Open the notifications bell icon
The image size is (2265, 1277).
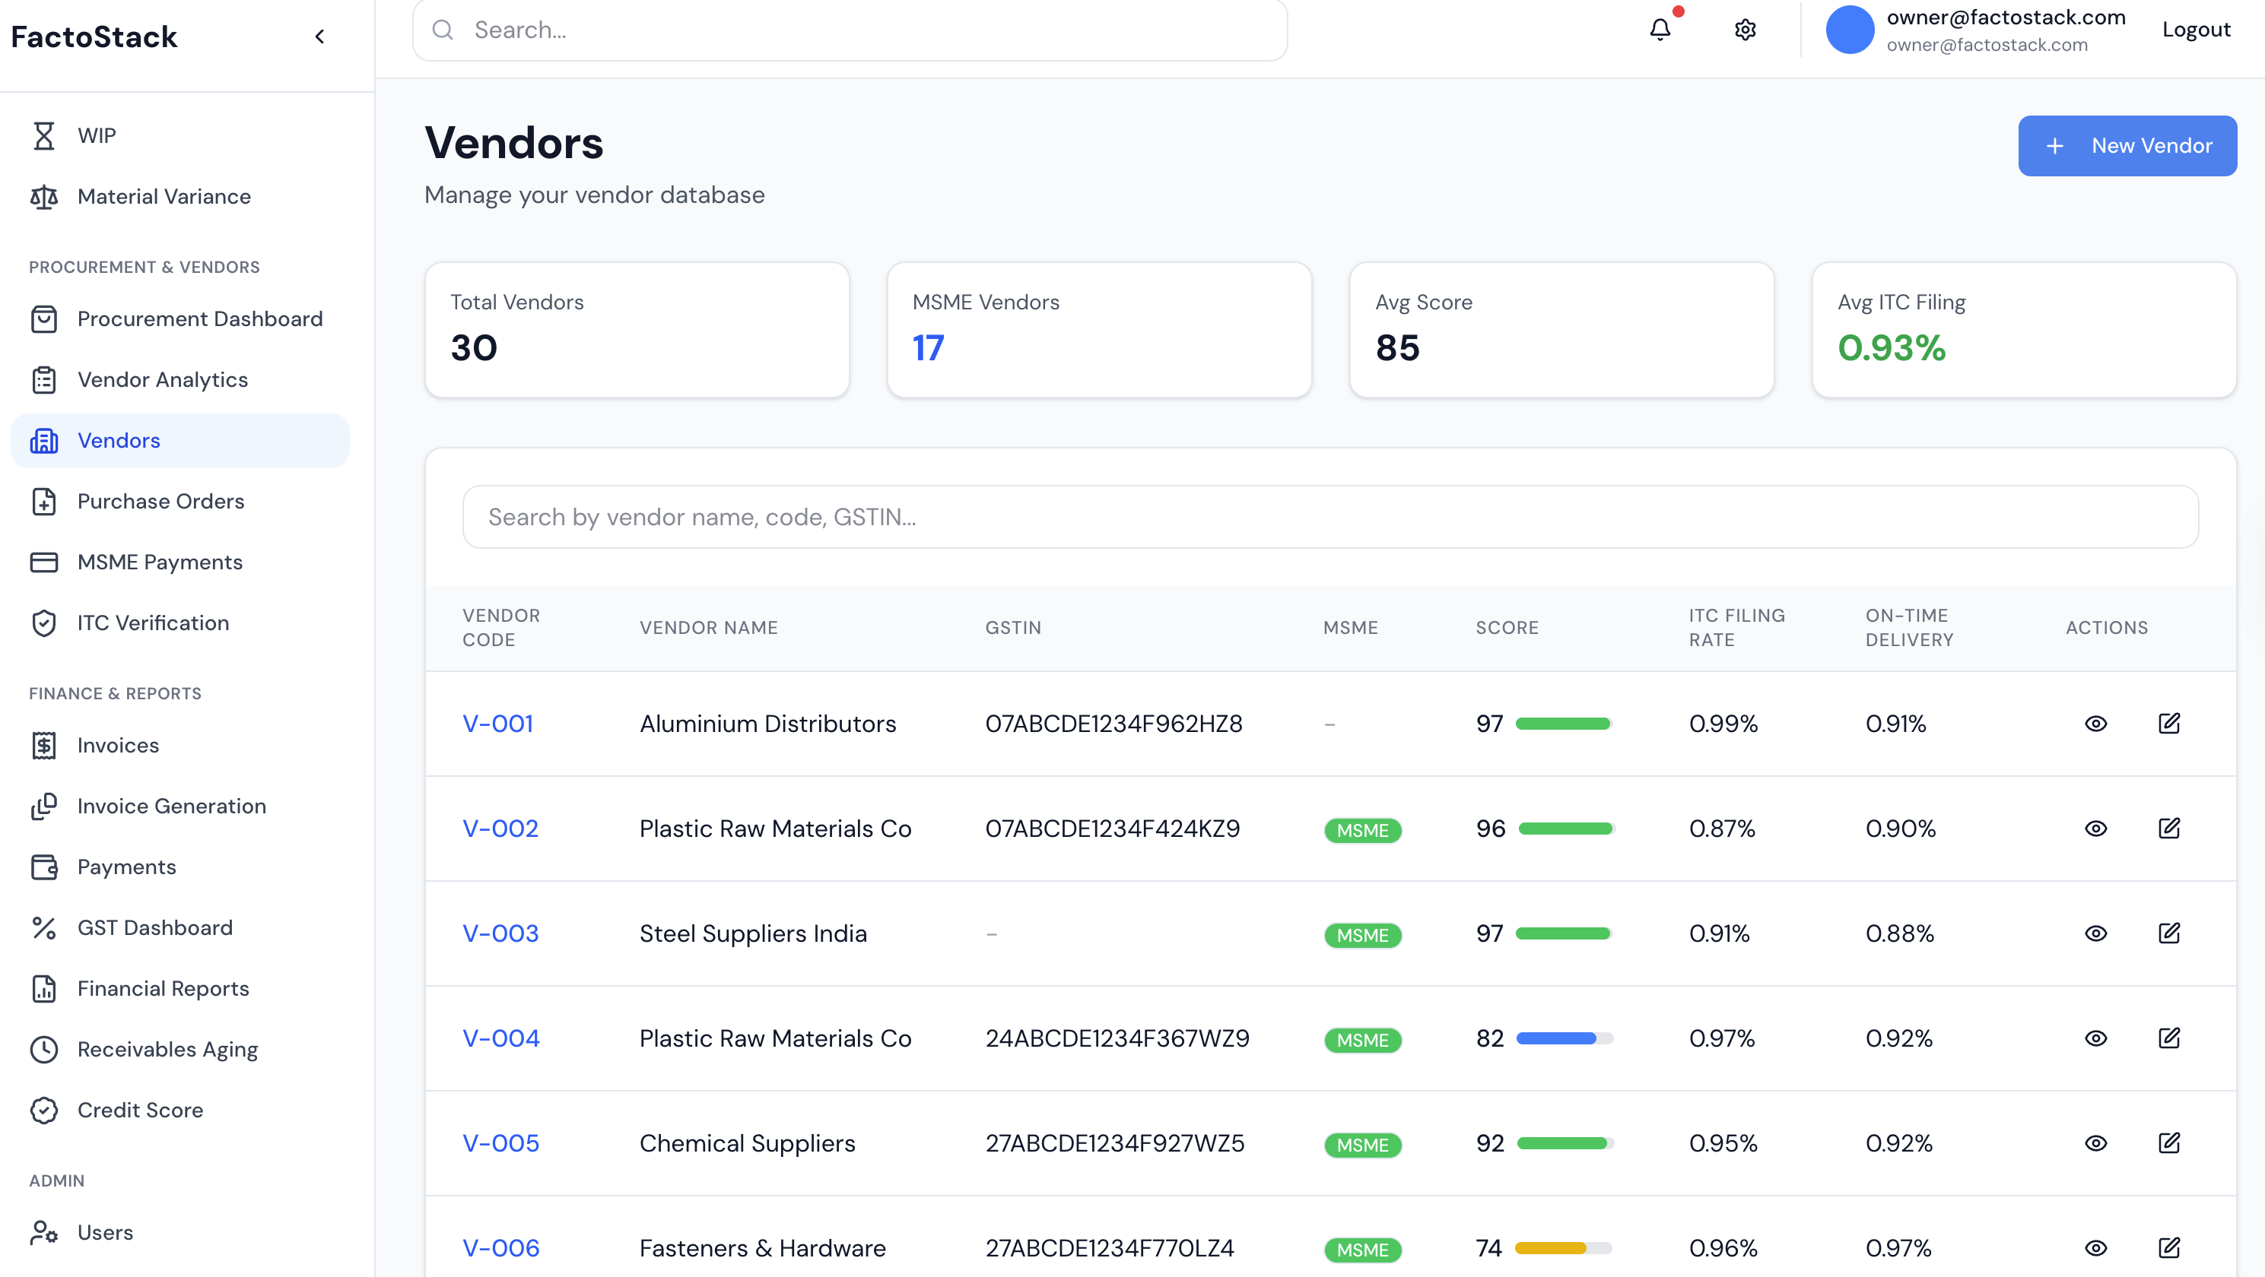click(1659, 30)
